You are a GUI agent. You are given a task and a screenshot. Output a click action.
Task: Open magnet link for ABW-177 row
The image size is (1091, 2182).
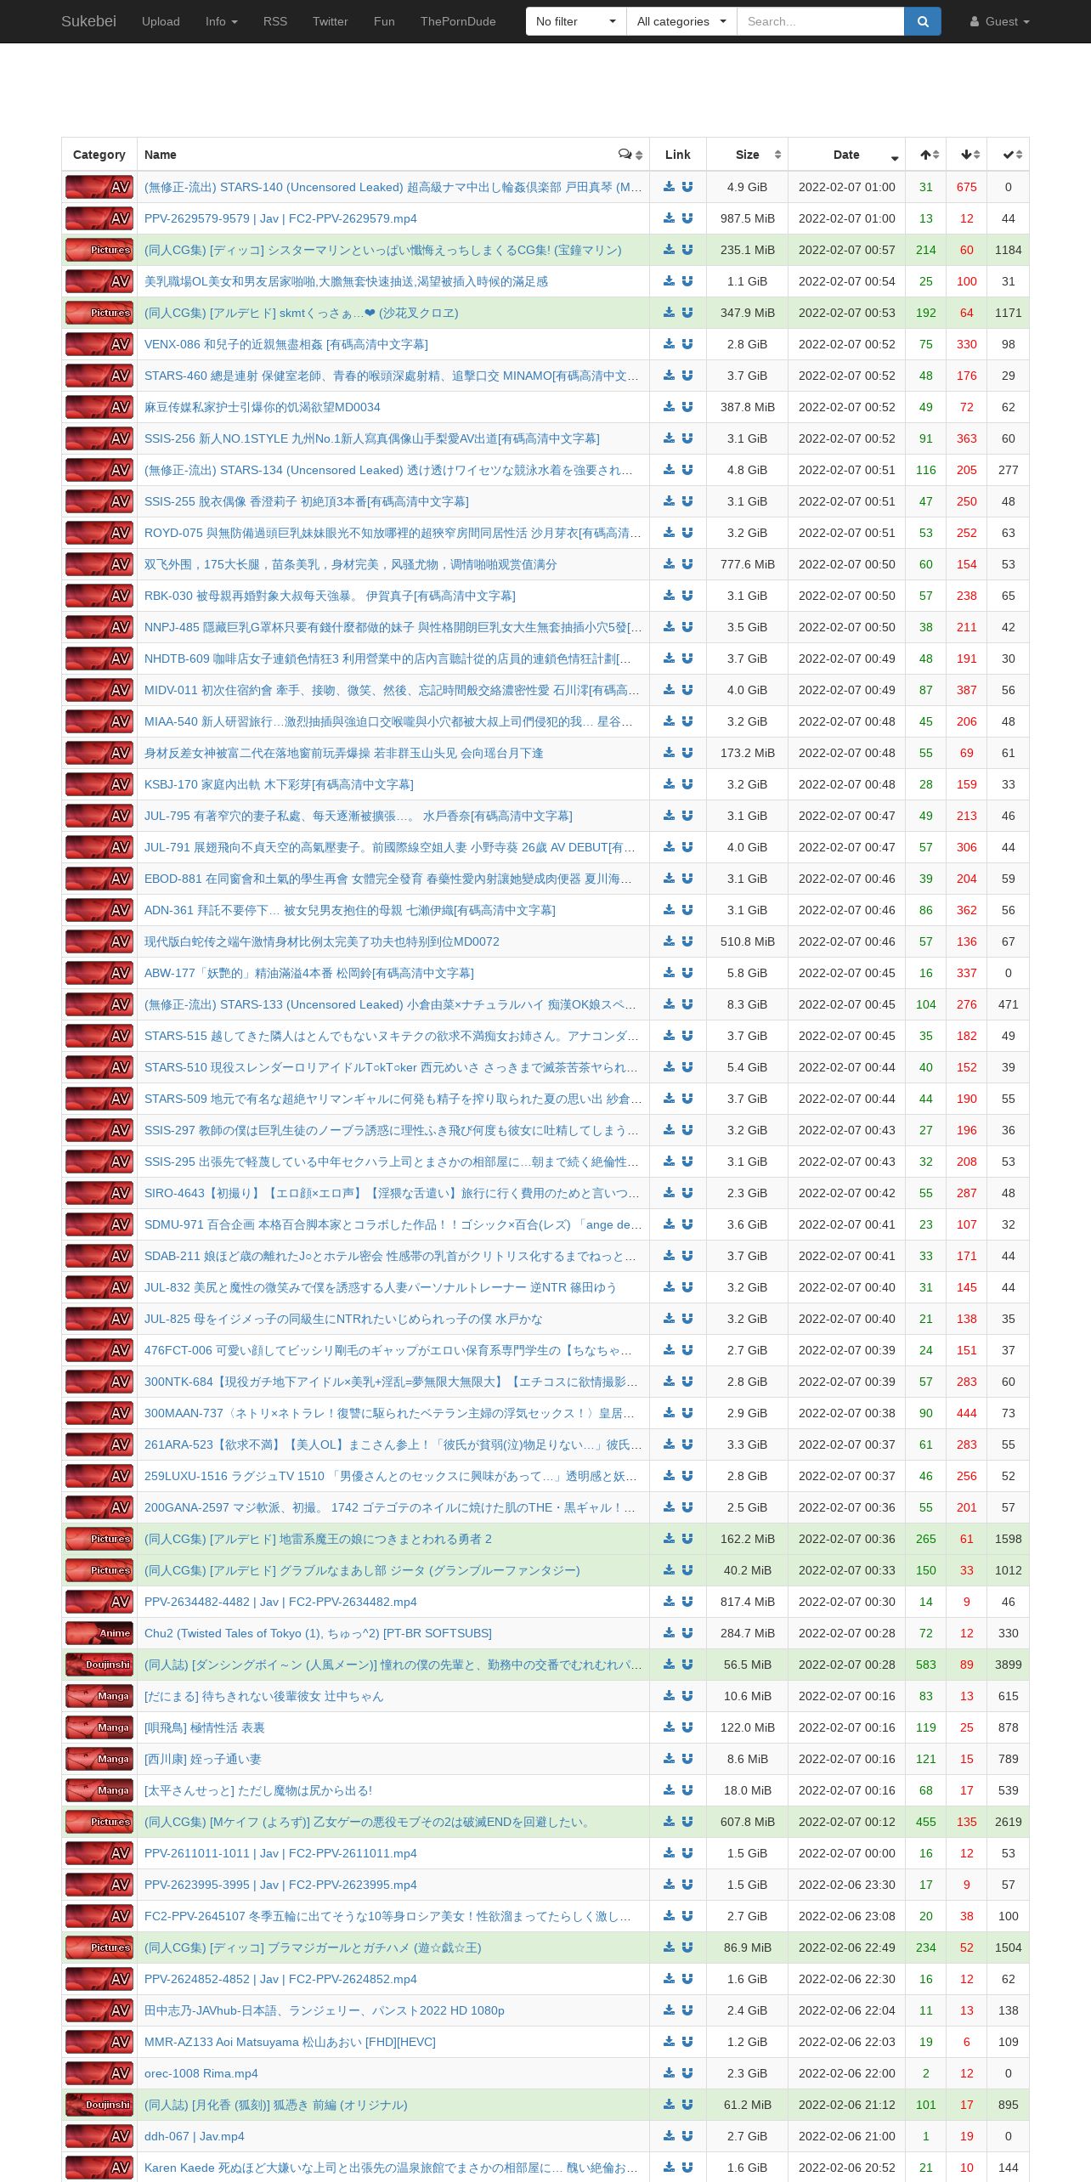[687, 973]
